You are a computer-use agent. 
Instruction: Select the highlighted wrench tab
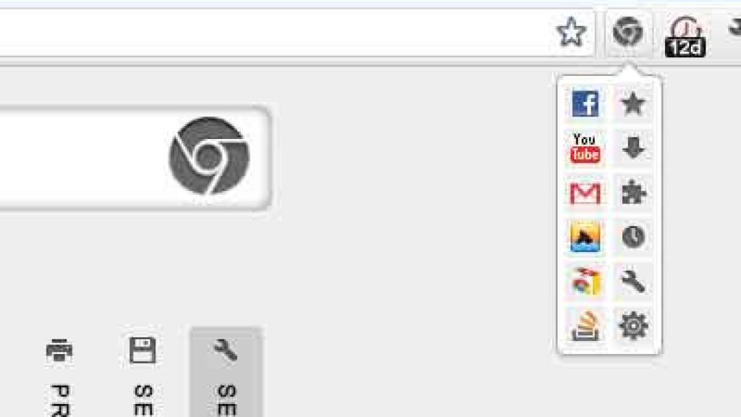point(226,371)
